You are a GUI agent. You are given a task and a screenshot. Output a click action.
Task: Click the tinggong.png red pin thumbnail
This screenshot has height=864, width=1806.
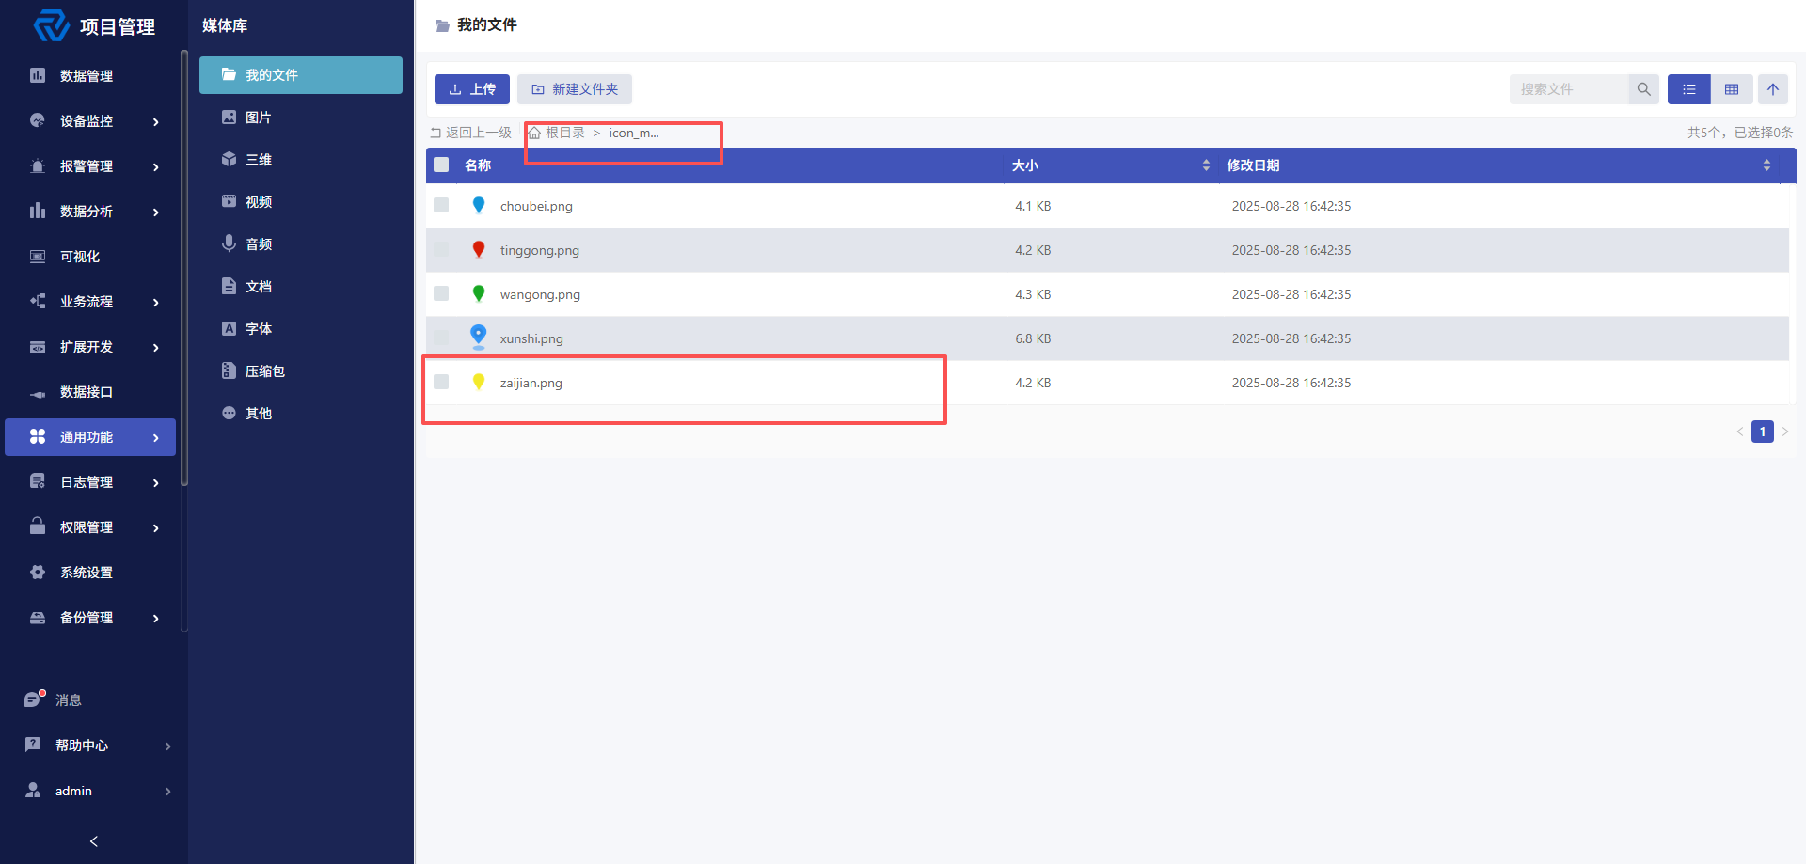pyautogui.click(x=479, y=249)
